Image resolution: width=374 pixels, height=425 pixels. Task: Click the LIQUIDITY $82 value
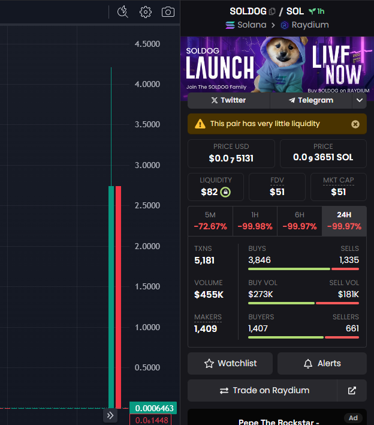coord(209,192)
